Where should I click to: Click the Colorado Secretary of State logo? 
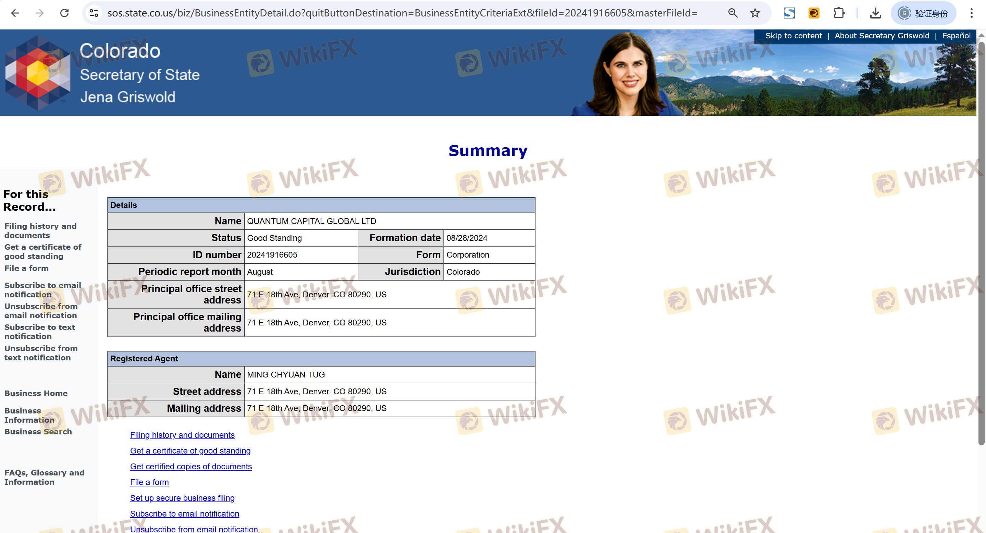[37, 73]
